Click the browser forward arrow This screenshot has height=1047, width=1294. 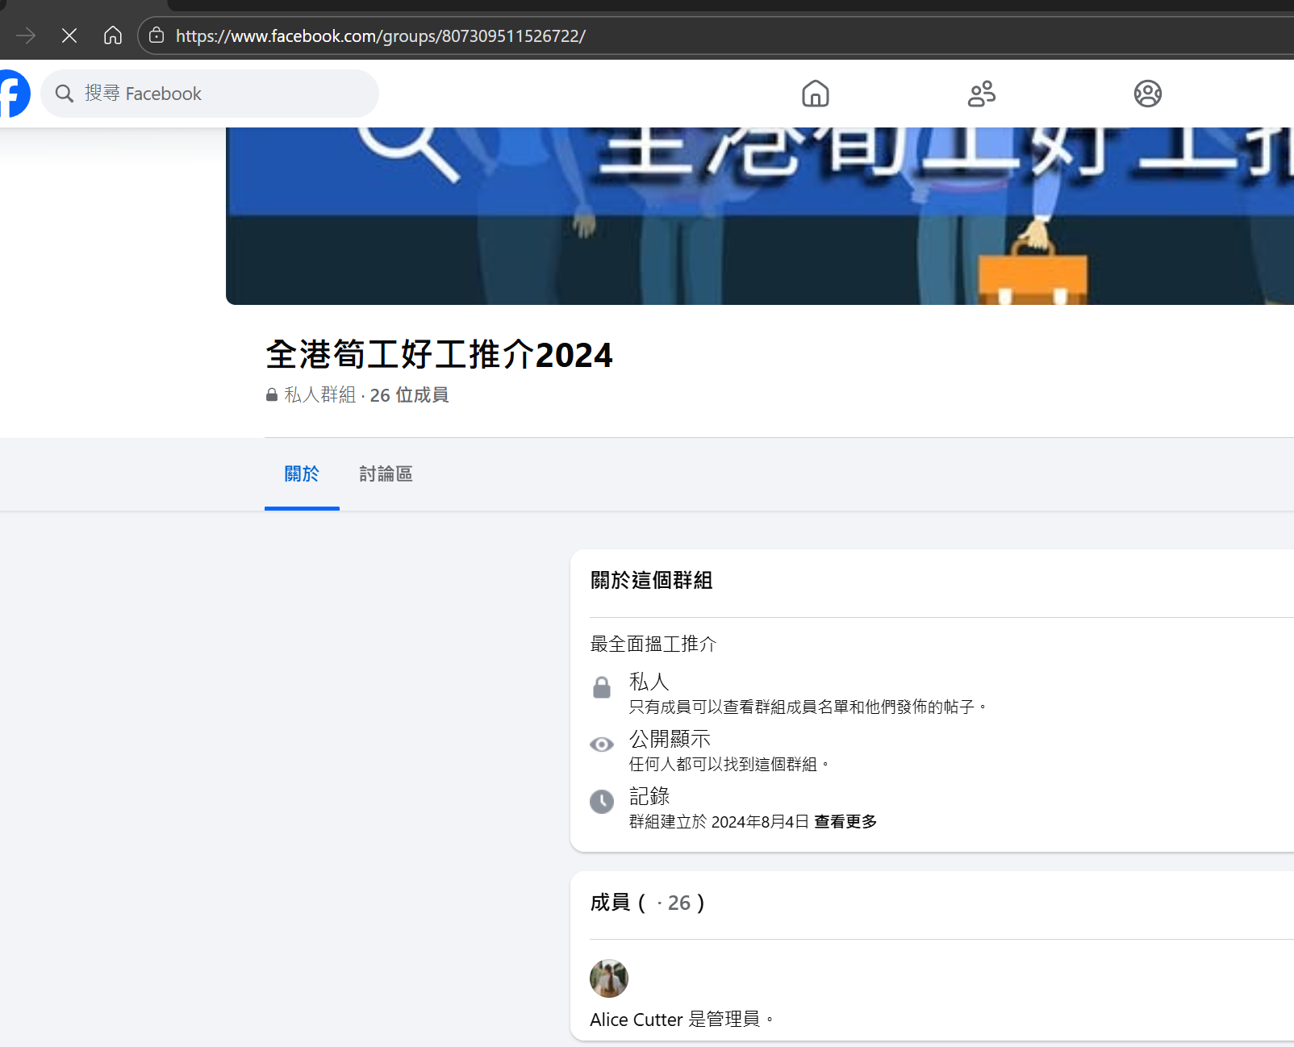click(x=26, y=35)
